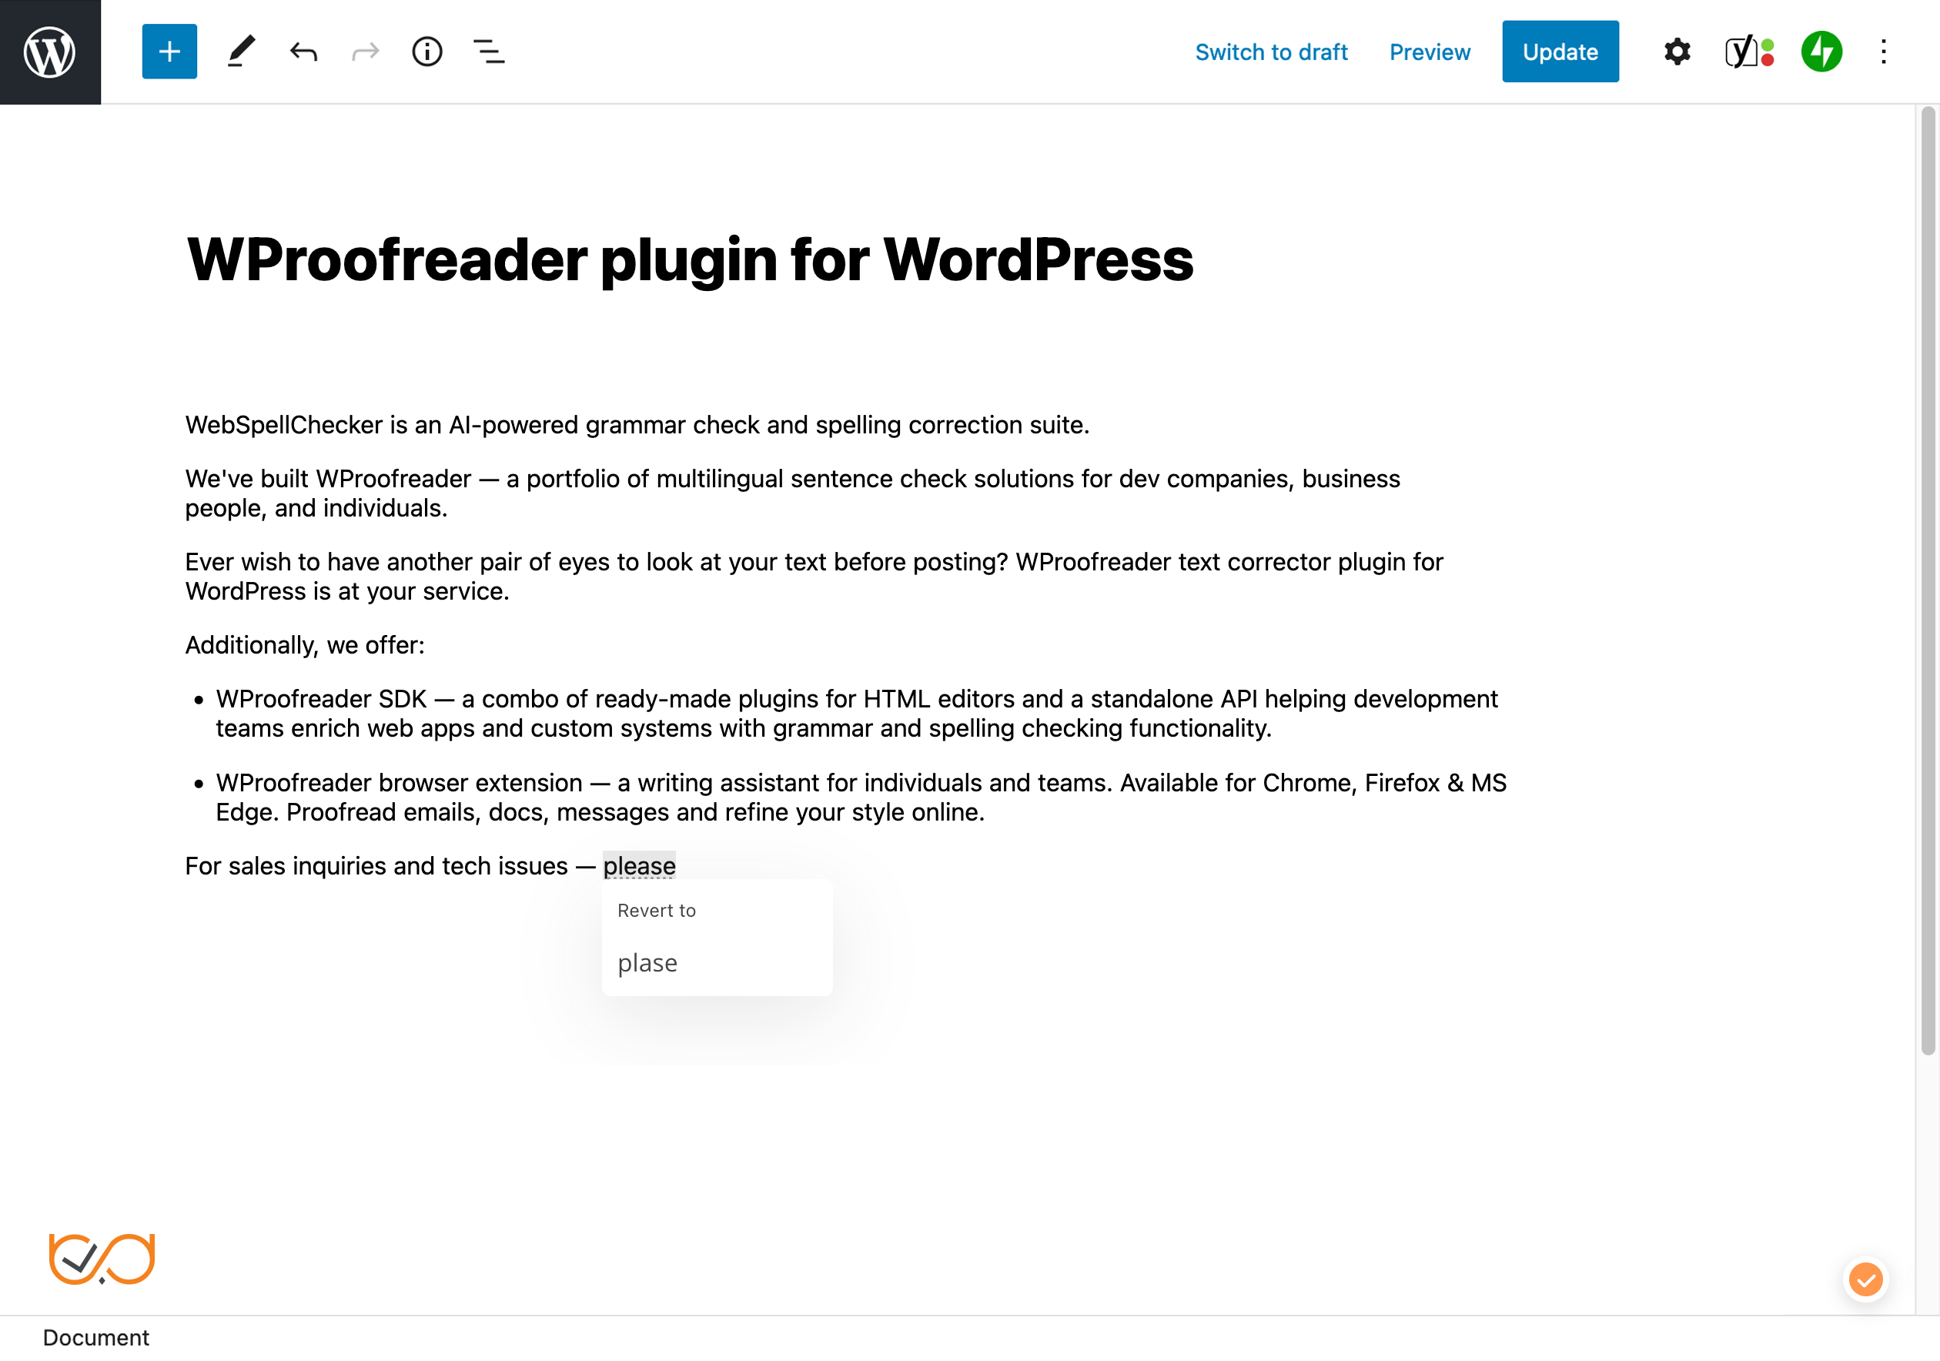Viewport: 1940px width, 1361px height.
Task: Click the Yoast SEO plugin icon
Action: click(x=1747, y=52)
